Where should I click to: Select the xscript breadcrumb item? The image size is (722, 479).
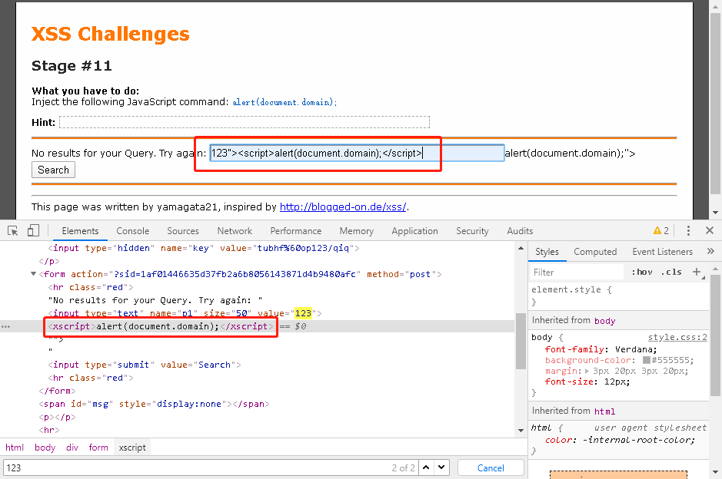(132, 448)
